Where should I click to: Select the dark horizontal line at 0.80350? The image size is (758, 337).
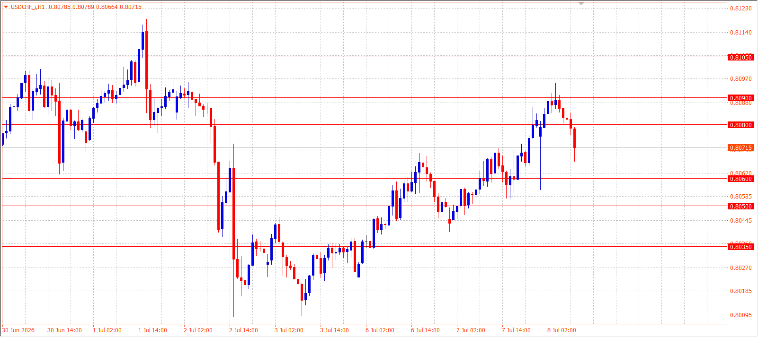click(364, 246)
